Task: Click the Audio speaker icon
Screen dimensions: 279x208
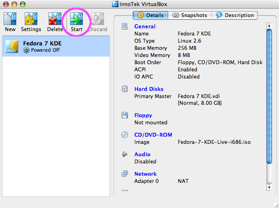Action: [125, 155]
